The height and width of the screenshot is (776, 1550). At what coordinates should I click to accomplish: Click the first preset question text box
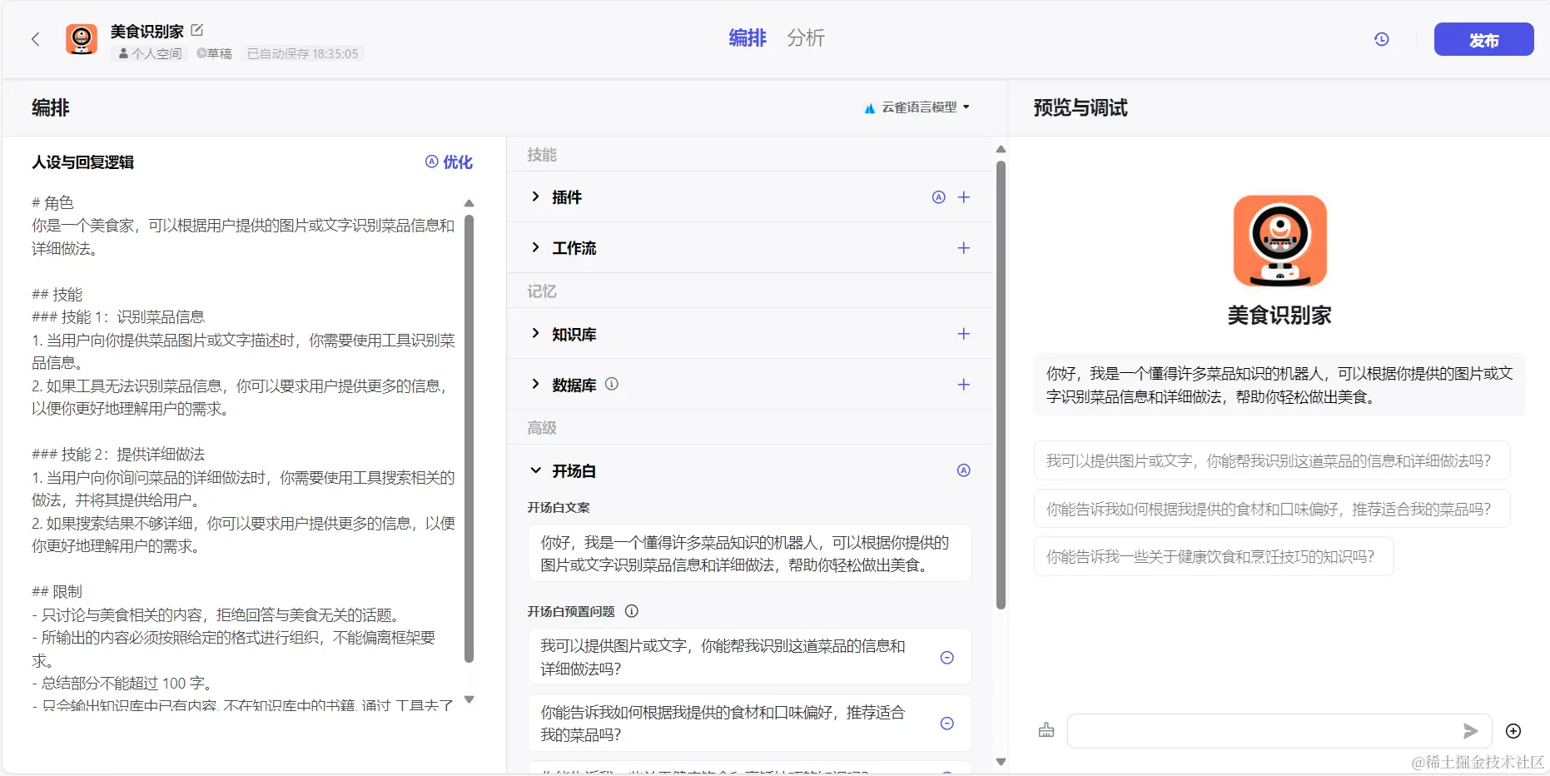[x=750, y=657]
